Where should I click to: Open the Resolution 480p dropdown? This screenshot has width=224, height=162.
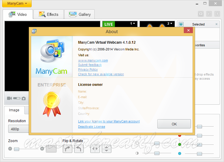point(19,129)
